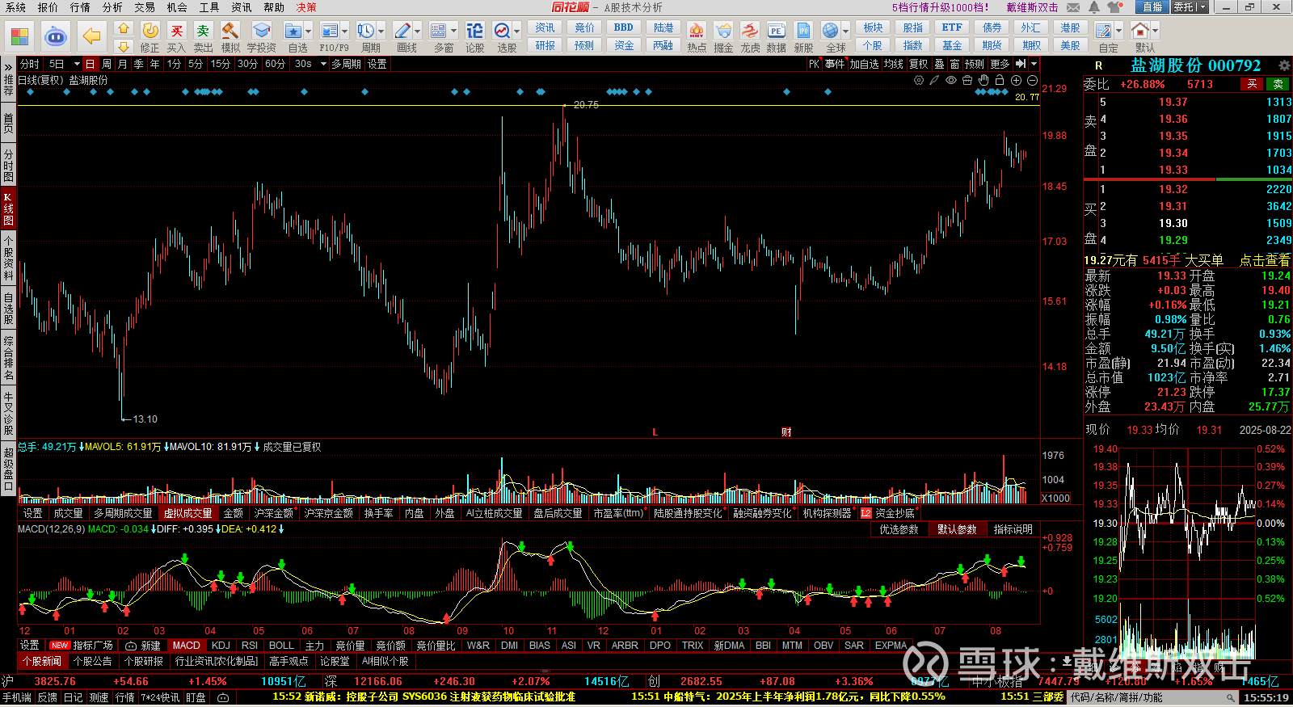
Task: Click the notification bell icon
Action: 1093,7
